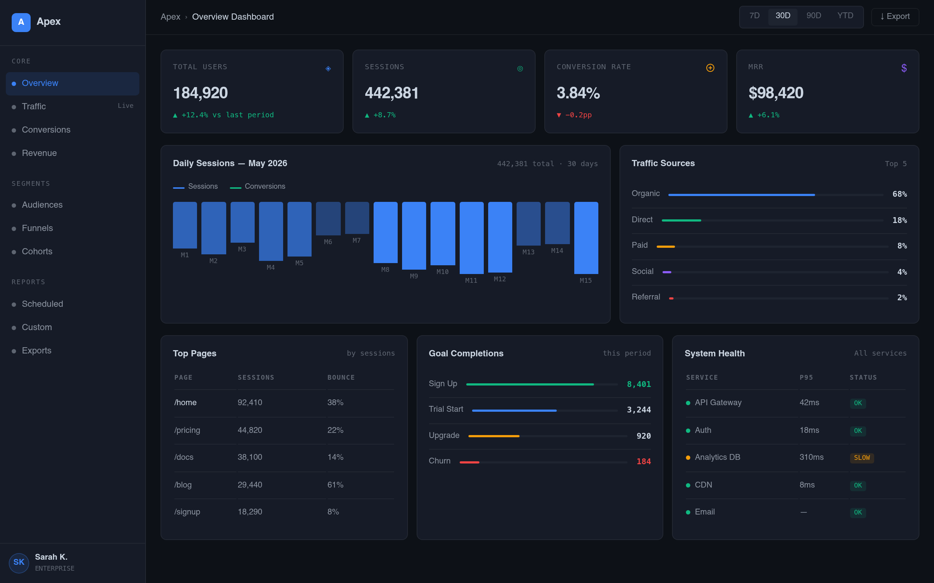934x583 pixels.
Task: Click the M6 bar in the chart
Action: tap(328, 219)
